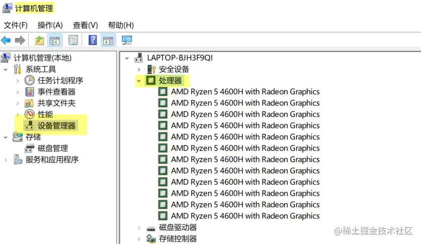
Task: Expand the 任务计划程序 node
Action: pos(18,80)
